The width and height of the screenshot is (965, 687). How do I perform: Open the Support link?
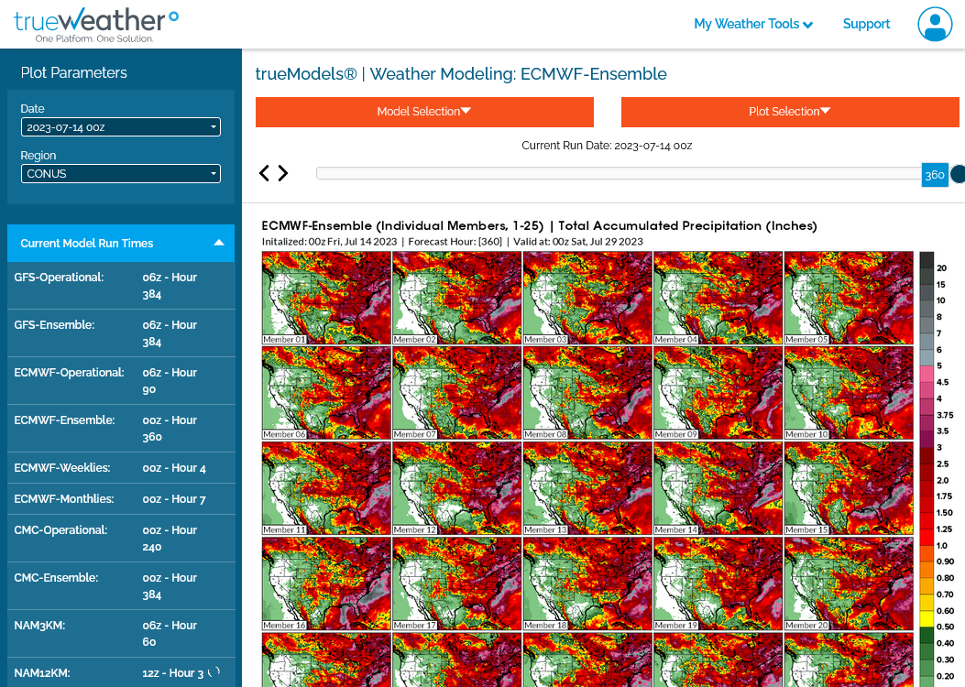click(866, 24)
